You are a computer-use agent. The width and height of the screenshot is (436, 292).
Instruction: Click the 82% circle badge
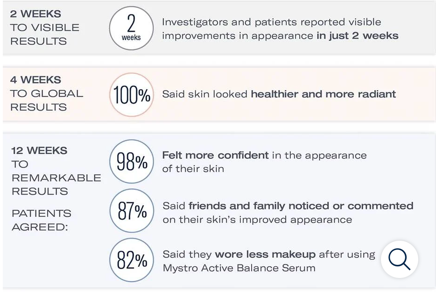[x=131, y=260]
